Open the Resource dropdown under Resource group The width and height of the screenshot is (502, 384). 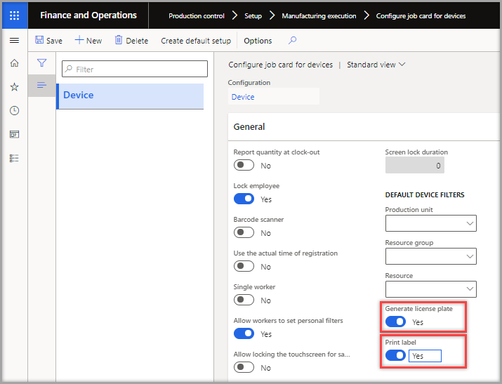[x=431, y=289]
